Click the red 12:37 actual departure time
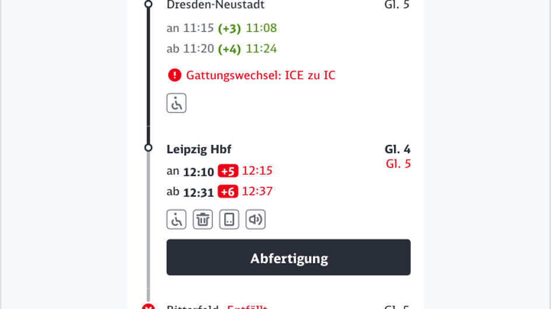This screenshot has height=309, width=551. (257, 191)
